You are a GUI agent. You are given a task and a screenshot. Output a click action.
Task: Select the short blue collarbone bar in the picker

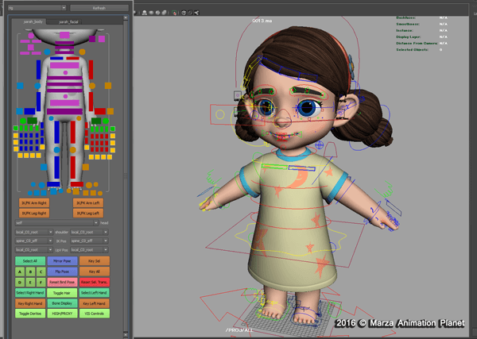pyautogui.click(x=56, y=58)
